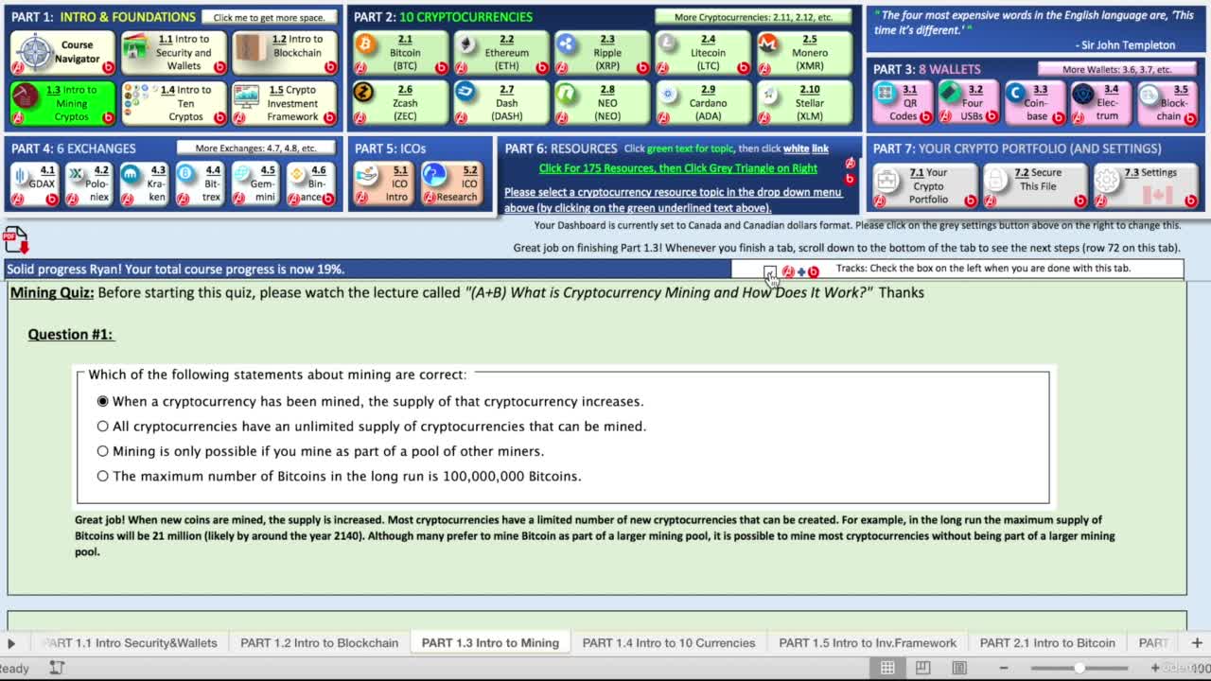Check the done-with-this-tab checkbox
The image size is (1211, 681).
coord(770,271)
